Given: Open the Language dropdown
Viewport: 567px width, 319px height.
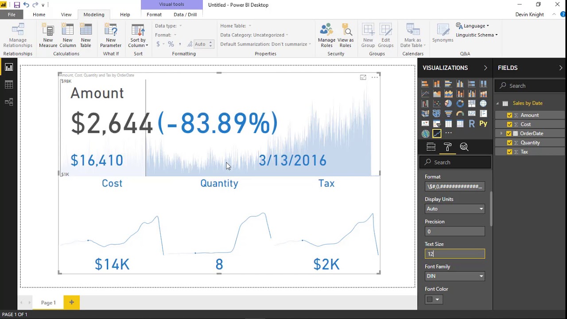Looking at the screenshot, I should [473, 26].
